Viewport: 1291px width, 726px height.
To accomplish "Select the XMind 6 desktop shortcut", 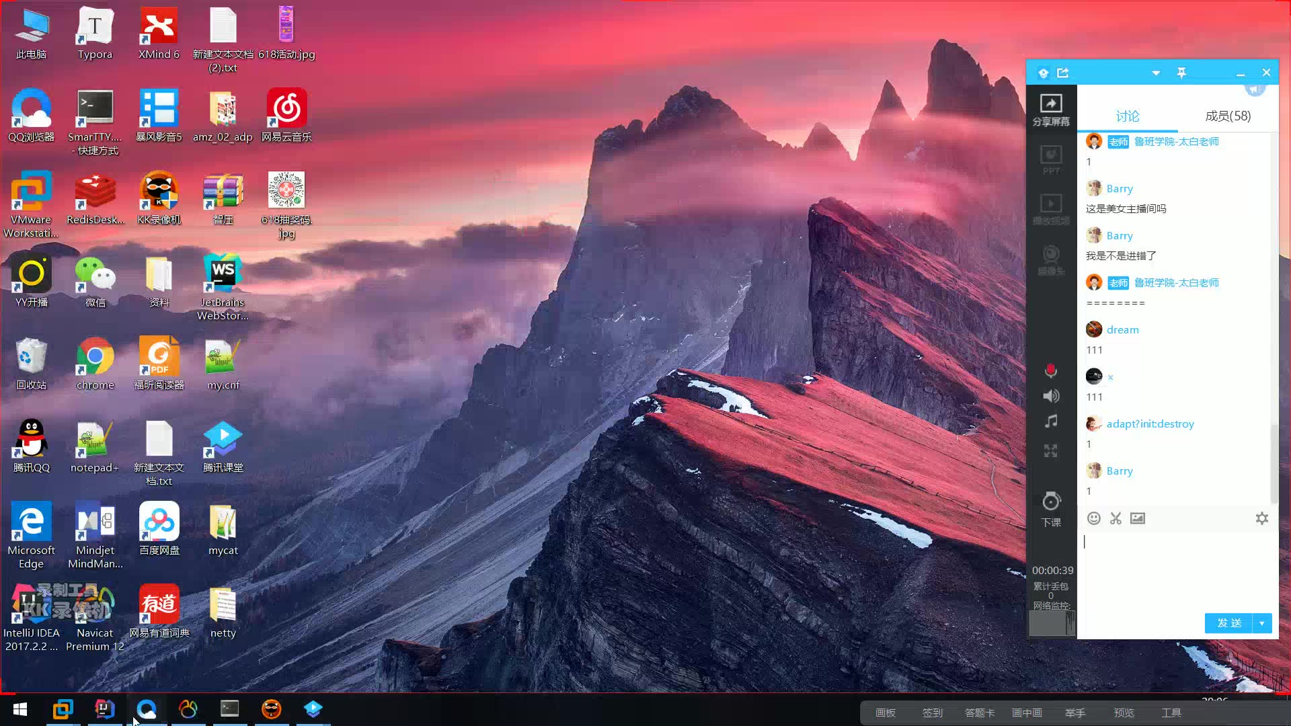I will click(159, 34).
